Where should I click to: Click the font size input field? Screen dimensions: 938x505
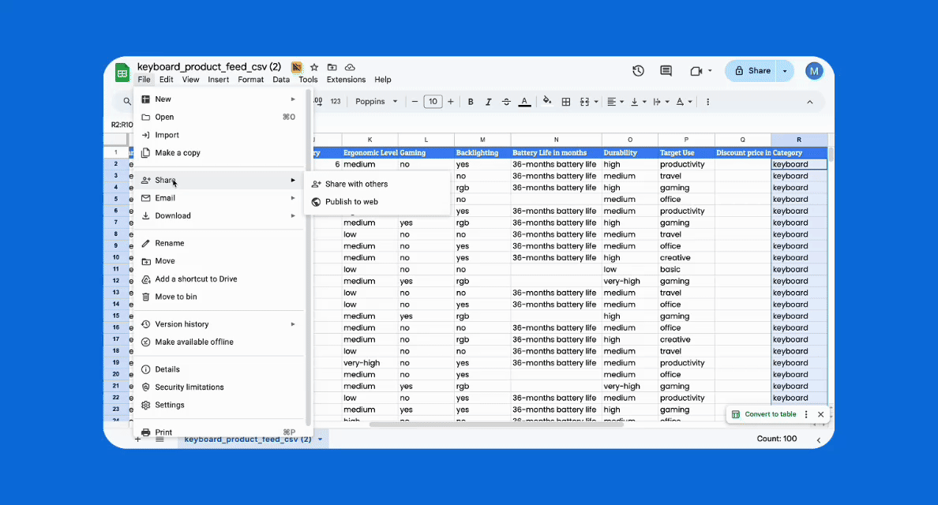coord(433,102)
